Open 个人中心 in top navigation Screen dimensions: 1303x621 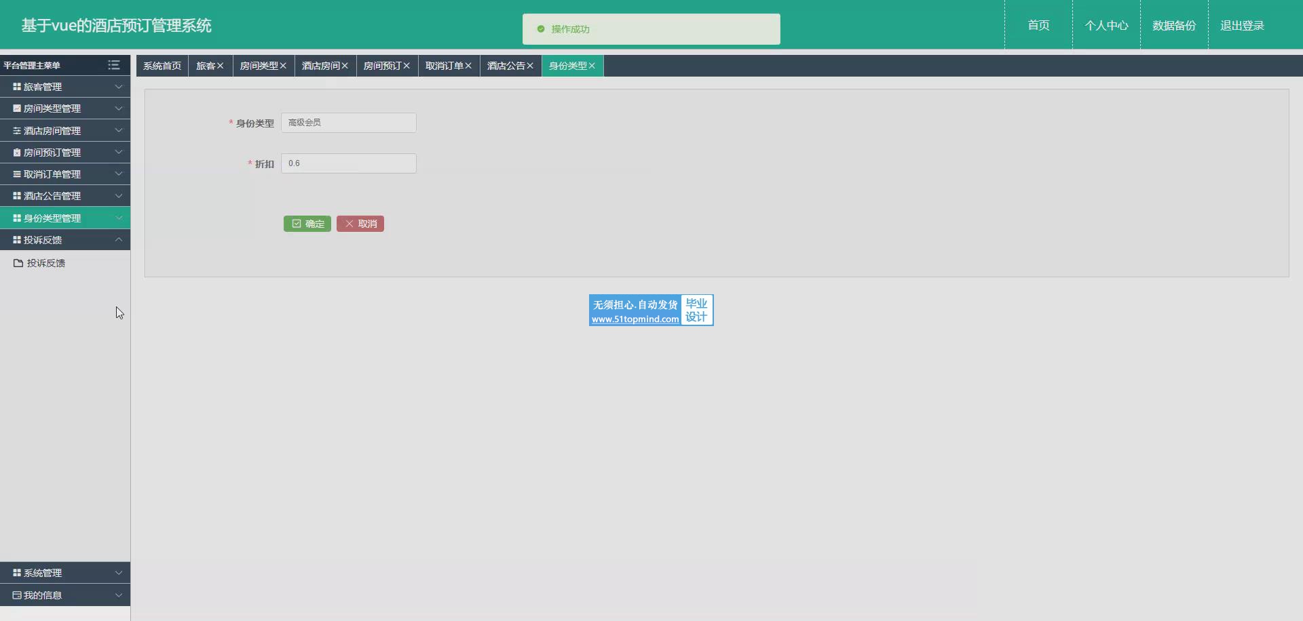[x=1106, y=25]
